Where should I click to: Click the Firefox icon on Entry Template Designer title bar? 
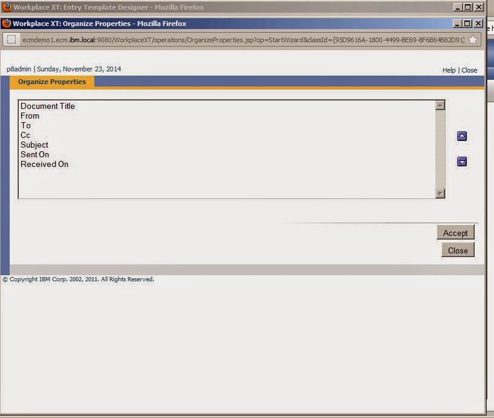(6, 7)
